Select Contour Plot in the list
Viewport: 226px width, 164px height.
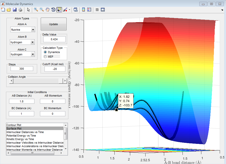pyautogui.click(x=14, y=125)
